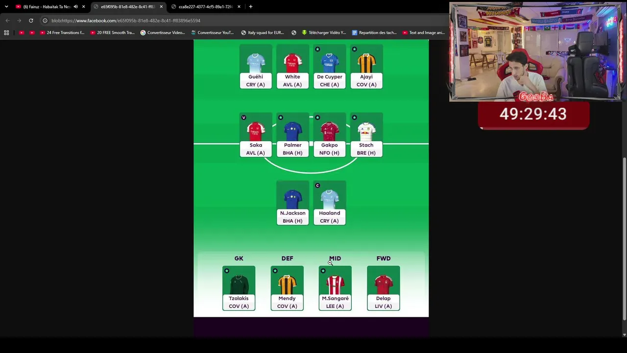Click the vice-captain V badge on Saka
The width and height of the screenshot is (627, 353).
pyautogui.click(x=243, y=118)
